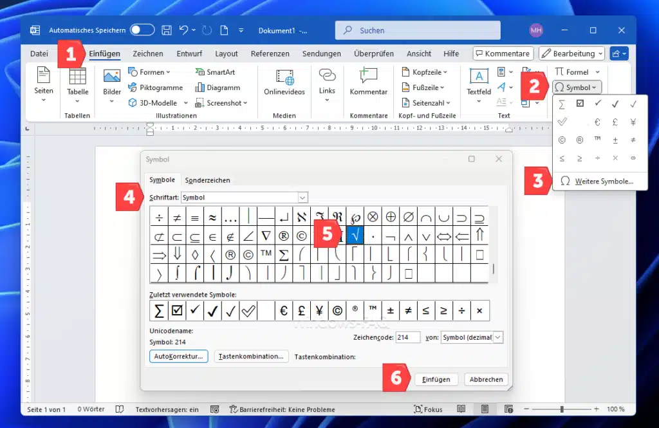Go to the Layout tab
The width and height of the screenshot is (659, 428).
pos(227,53)
